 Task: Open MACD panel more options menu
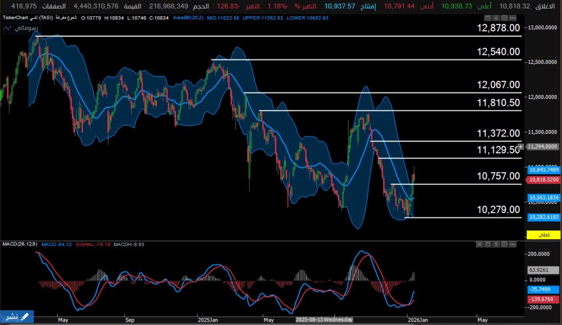click(x=513, y=244)
